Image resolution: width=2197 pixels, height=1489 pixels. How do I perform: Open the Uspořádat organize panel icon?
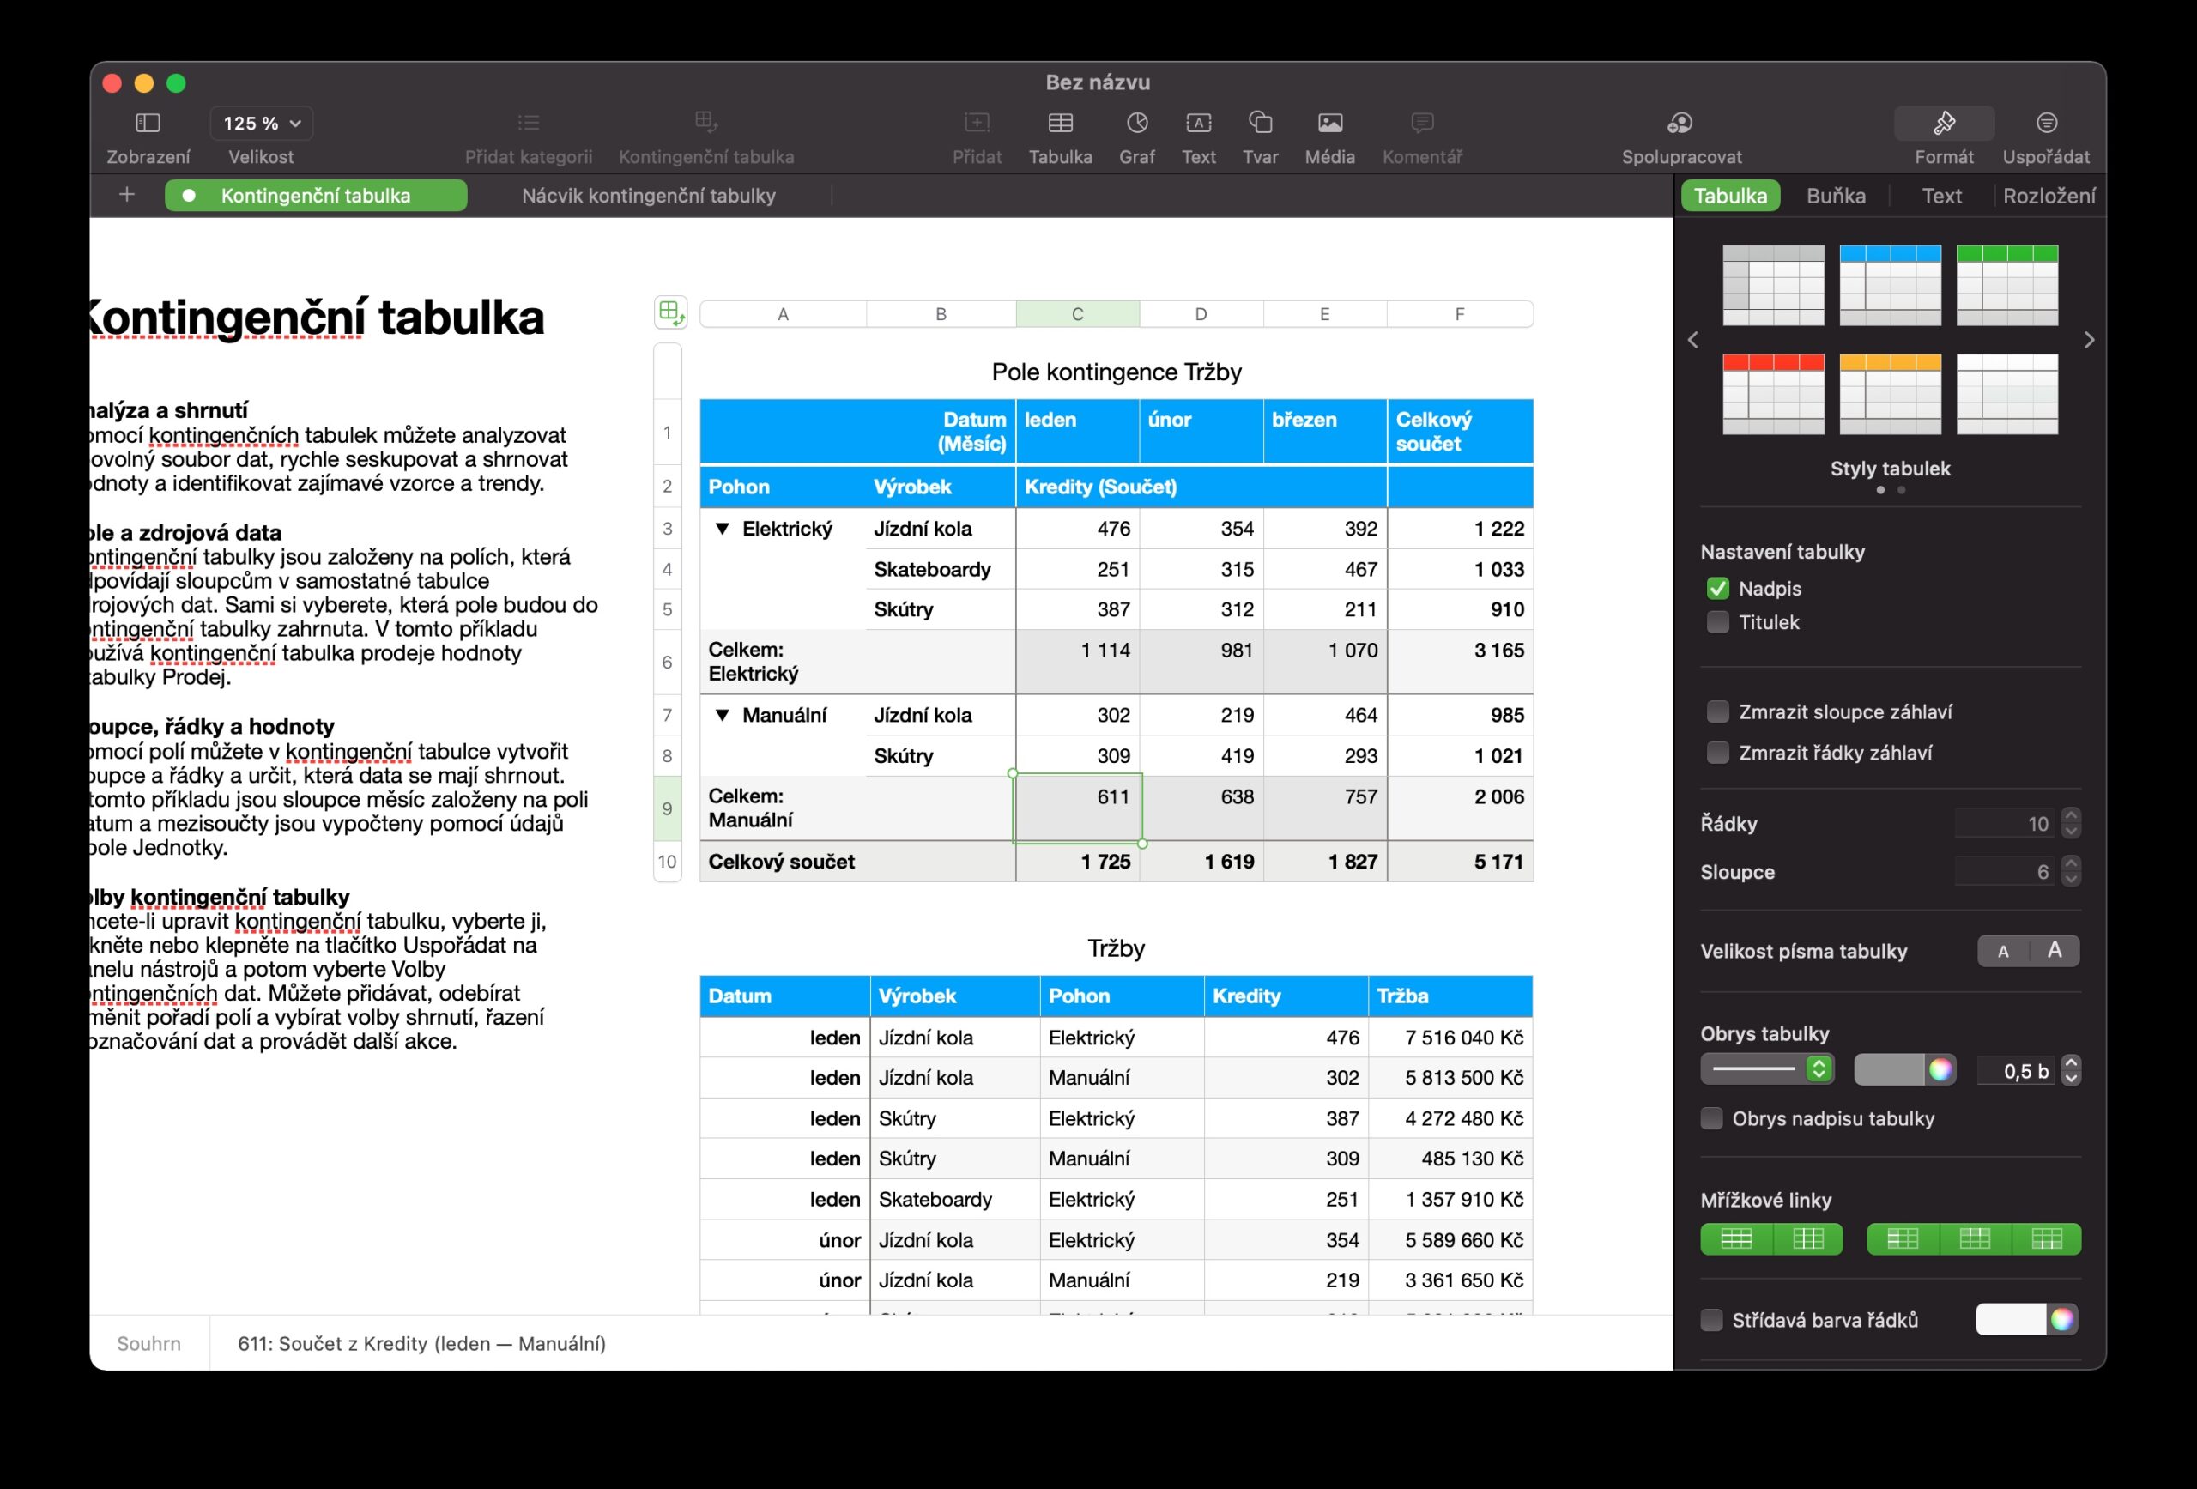pyautogui.click(x=2046, y=123)
